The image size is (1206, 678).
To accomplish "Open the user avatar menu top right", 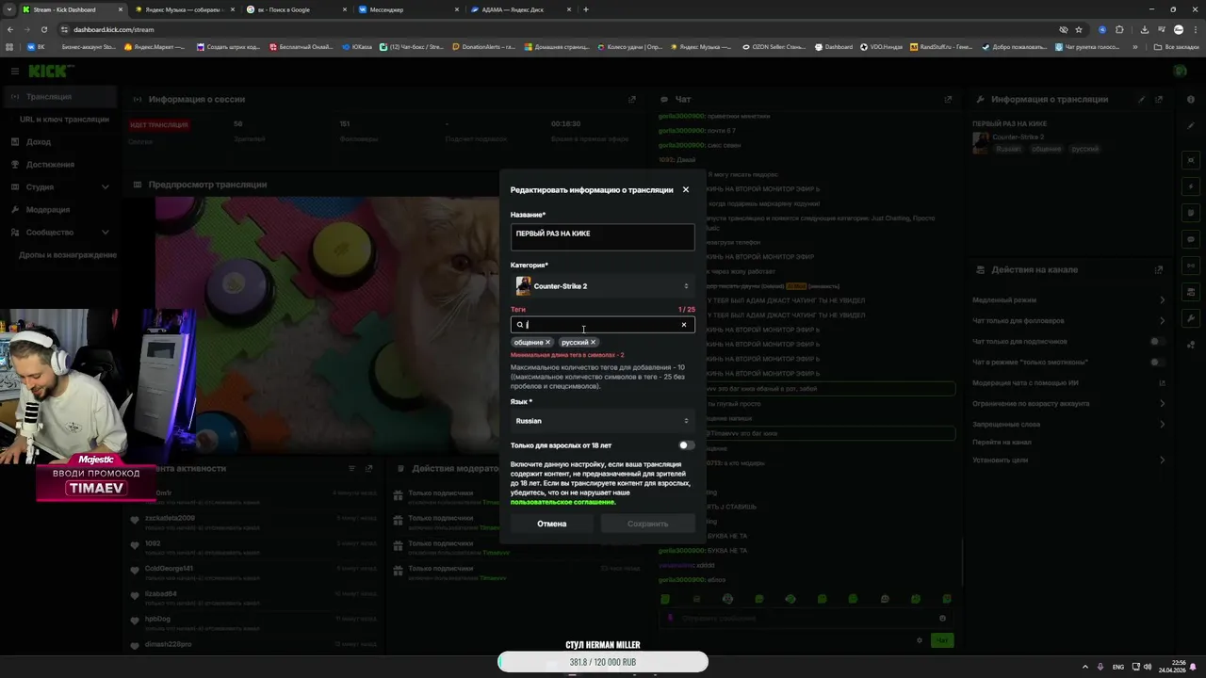I will tap(1181, 71).
